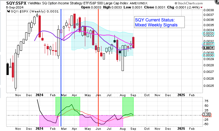219x131 pixels.
Task: Click the 2025 label on the lower axis
Action: tap(180, 128)
